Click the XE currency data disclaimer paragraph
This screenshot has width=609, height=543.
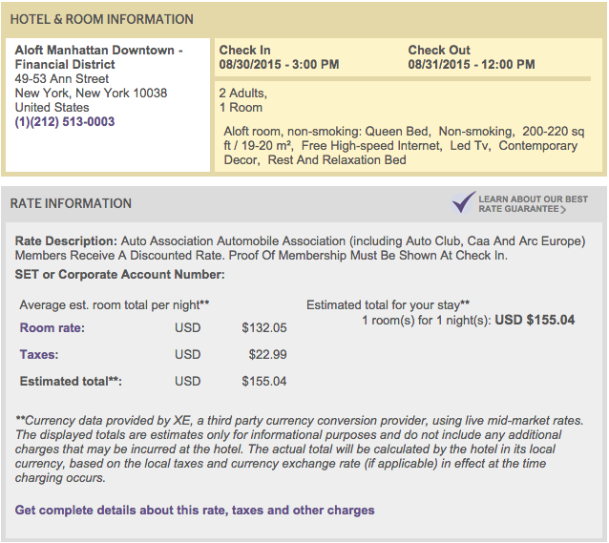point(300,449)
